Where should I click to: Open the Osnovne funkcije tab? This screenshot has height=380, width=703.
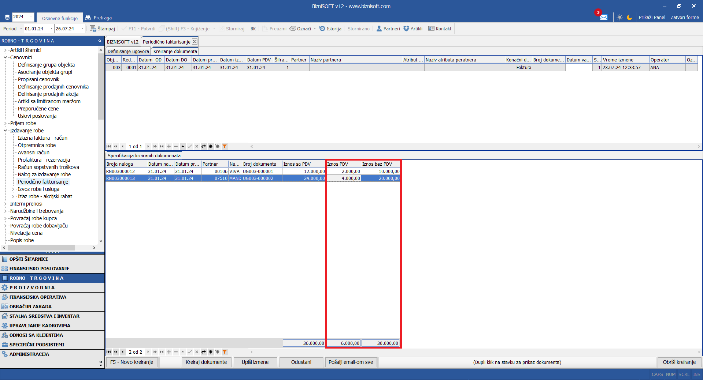tap(60, 18)
